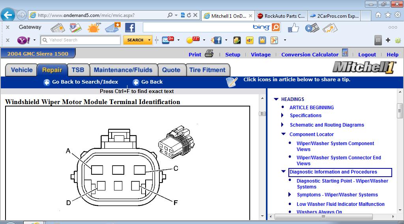Image resolution: width=404 pixels, height=224 pixels.
Task: Click the Bing search input field
Action: pos(197,27)
